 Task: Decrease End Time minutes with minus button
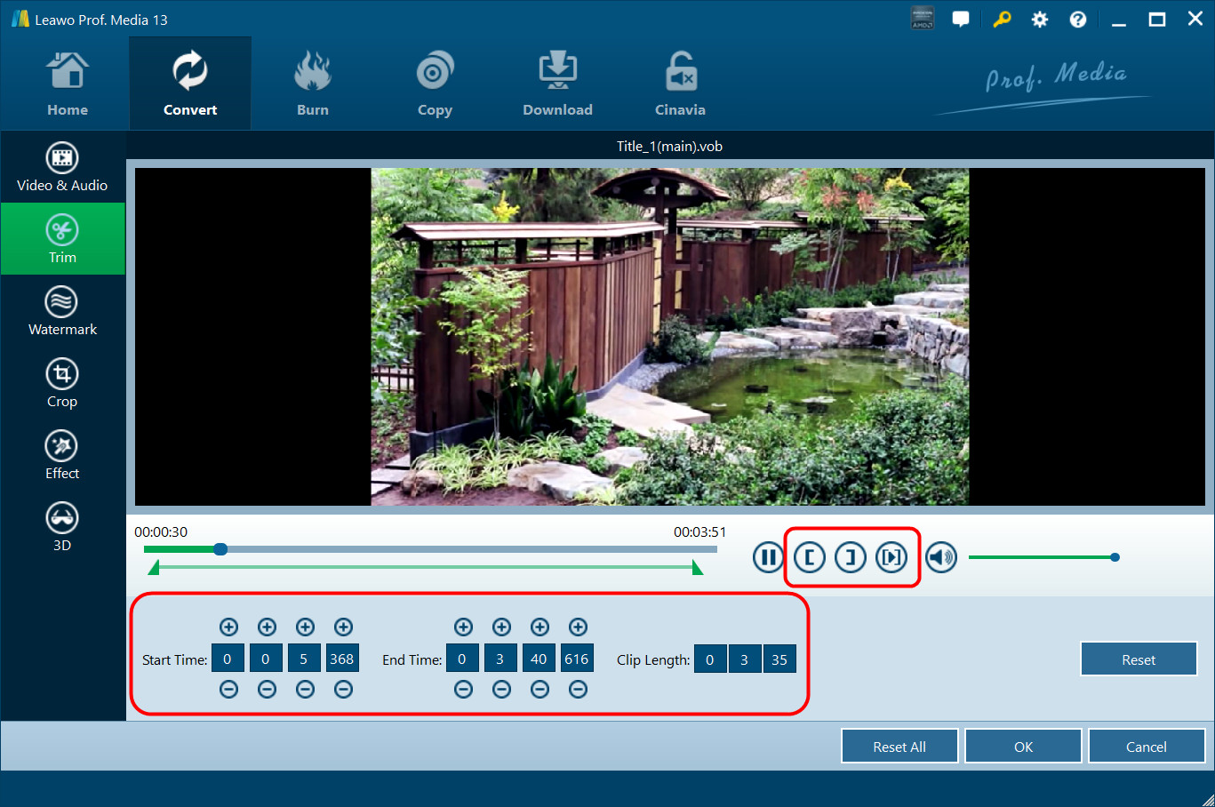(x=501, y=689)
